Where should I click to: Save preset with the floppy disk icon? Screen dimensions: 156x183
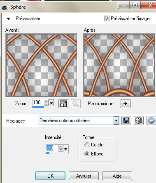tap(126, 120)
